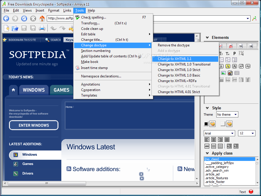Collapse the Style panel
The height and width of the screenshot is (196, 261).
(207, 108)
